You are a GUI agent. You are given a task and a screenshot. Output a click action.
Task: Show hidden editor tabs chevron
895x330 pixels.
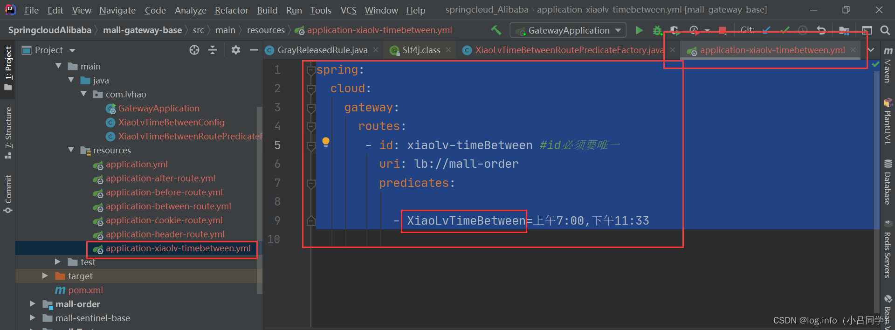click(871, 50)
